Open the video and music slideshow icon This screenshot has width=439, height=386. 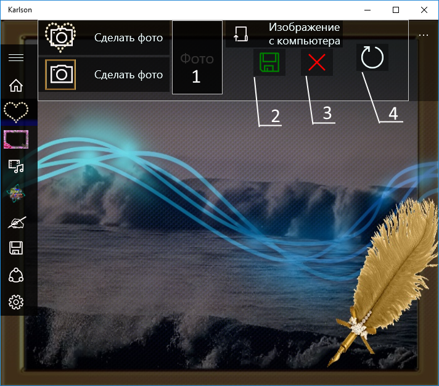coord(16,166)
